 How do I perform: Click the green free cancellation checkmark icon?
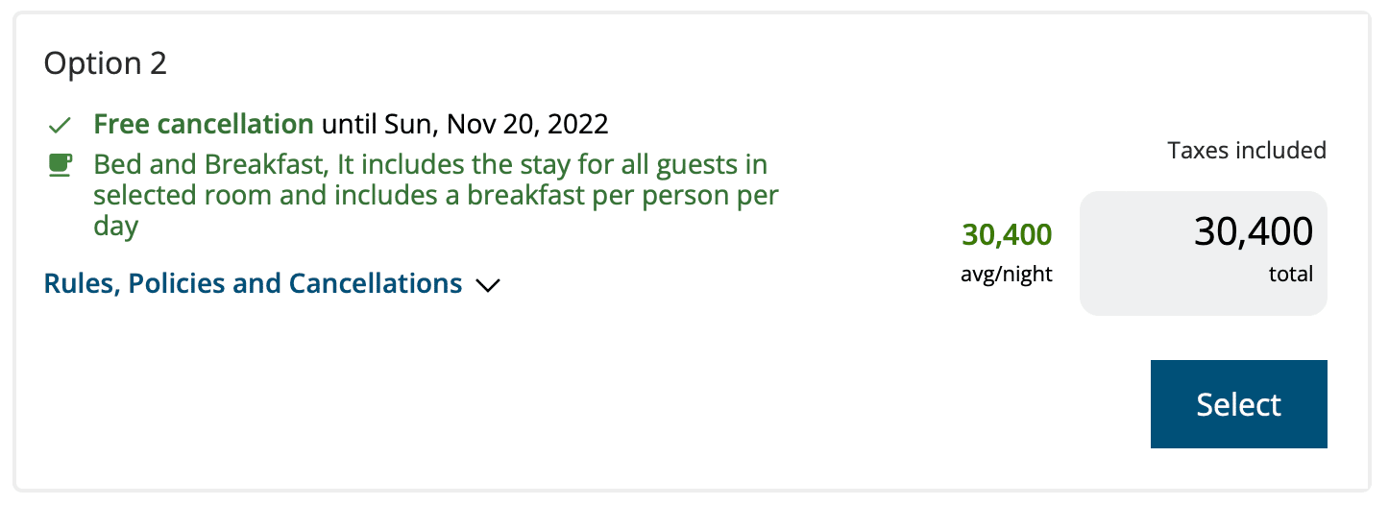tap(61, 125)
